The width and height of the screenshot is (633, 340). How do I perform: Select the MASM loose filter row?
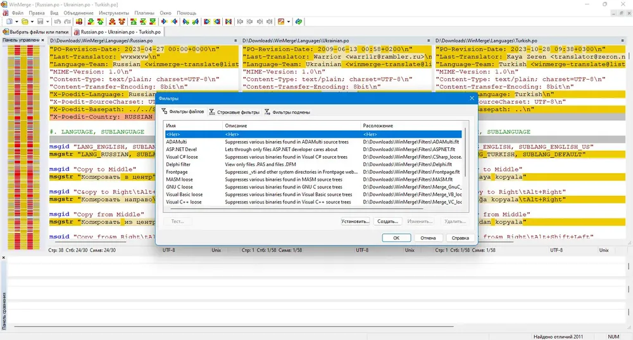tap(313, 179)
